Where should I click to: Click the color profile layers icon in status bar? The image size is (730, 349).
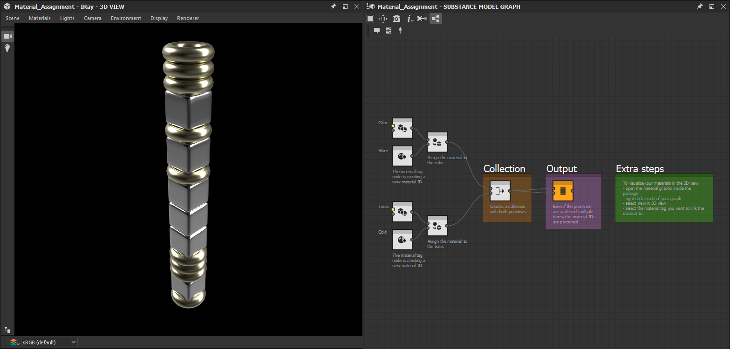click(13, 342)
